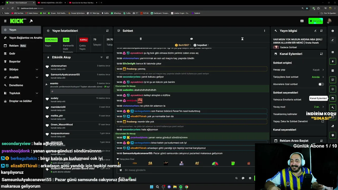Open Spotify from the taskbar
The width and height of the screenshot is (338, 190).
click(181, 187)
